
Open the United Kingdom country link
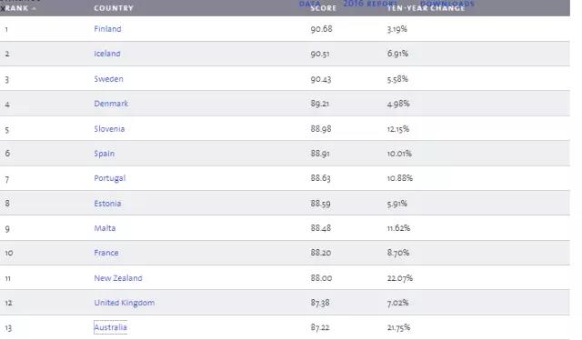click(x=125, y=303)
